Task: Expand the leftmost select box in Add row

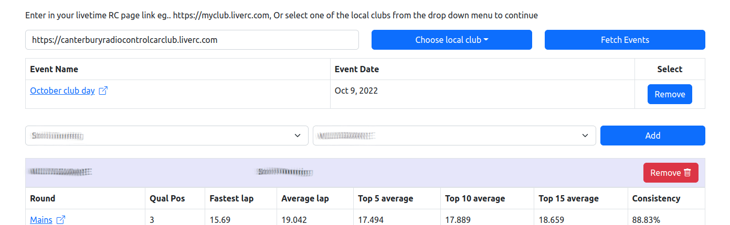Action: (166, 136)
